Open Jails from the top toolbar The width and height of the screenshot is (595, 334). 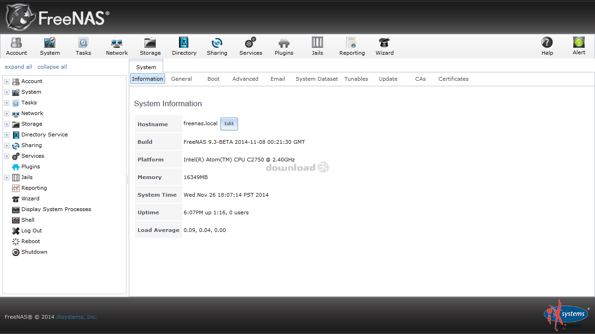[x=317, y=46]
